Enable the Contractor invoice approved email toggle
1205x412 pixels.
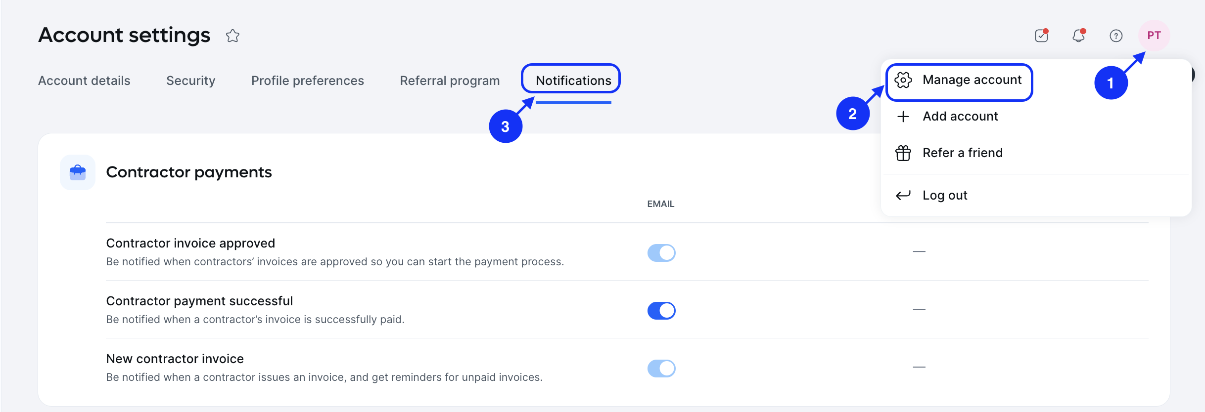(x=661, y=252)
